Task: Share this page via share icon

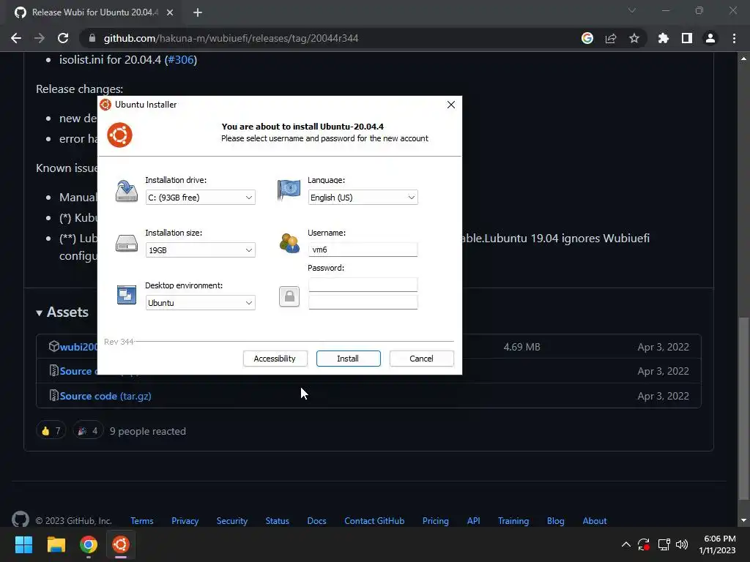Action: (611, 38)
